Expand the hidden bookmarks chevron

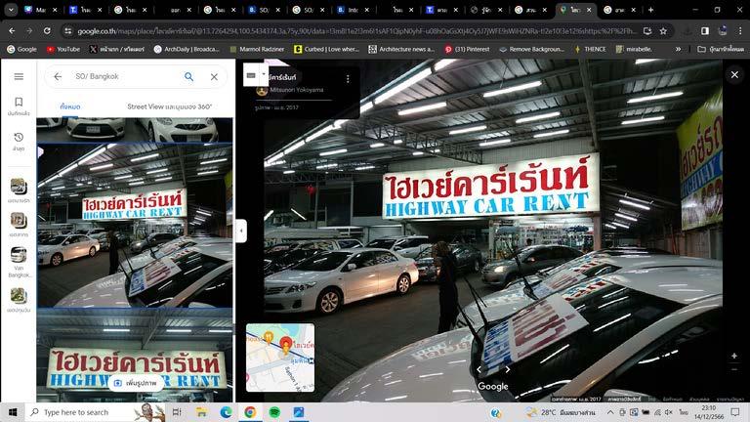pos(679,49)
